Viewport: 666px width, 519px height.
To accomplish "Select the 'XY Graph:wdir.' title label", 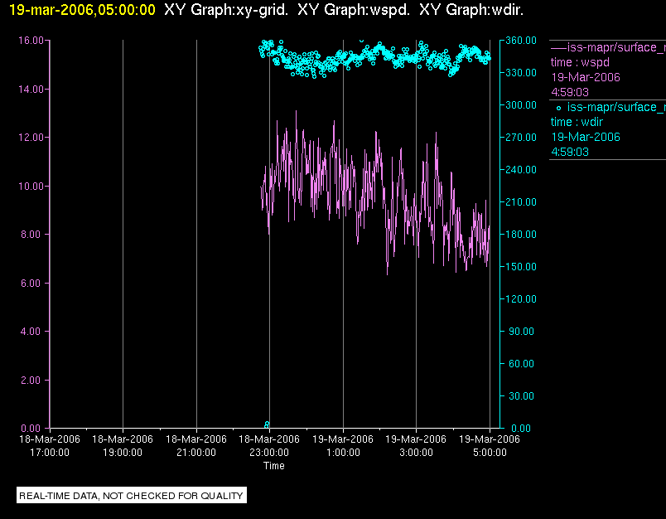I will tap(471, 10).
